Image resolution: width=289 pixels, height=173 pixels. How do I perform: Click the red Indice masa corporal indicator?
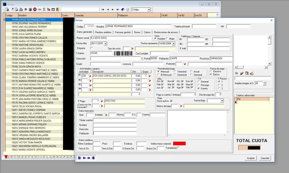click(179, 144)
